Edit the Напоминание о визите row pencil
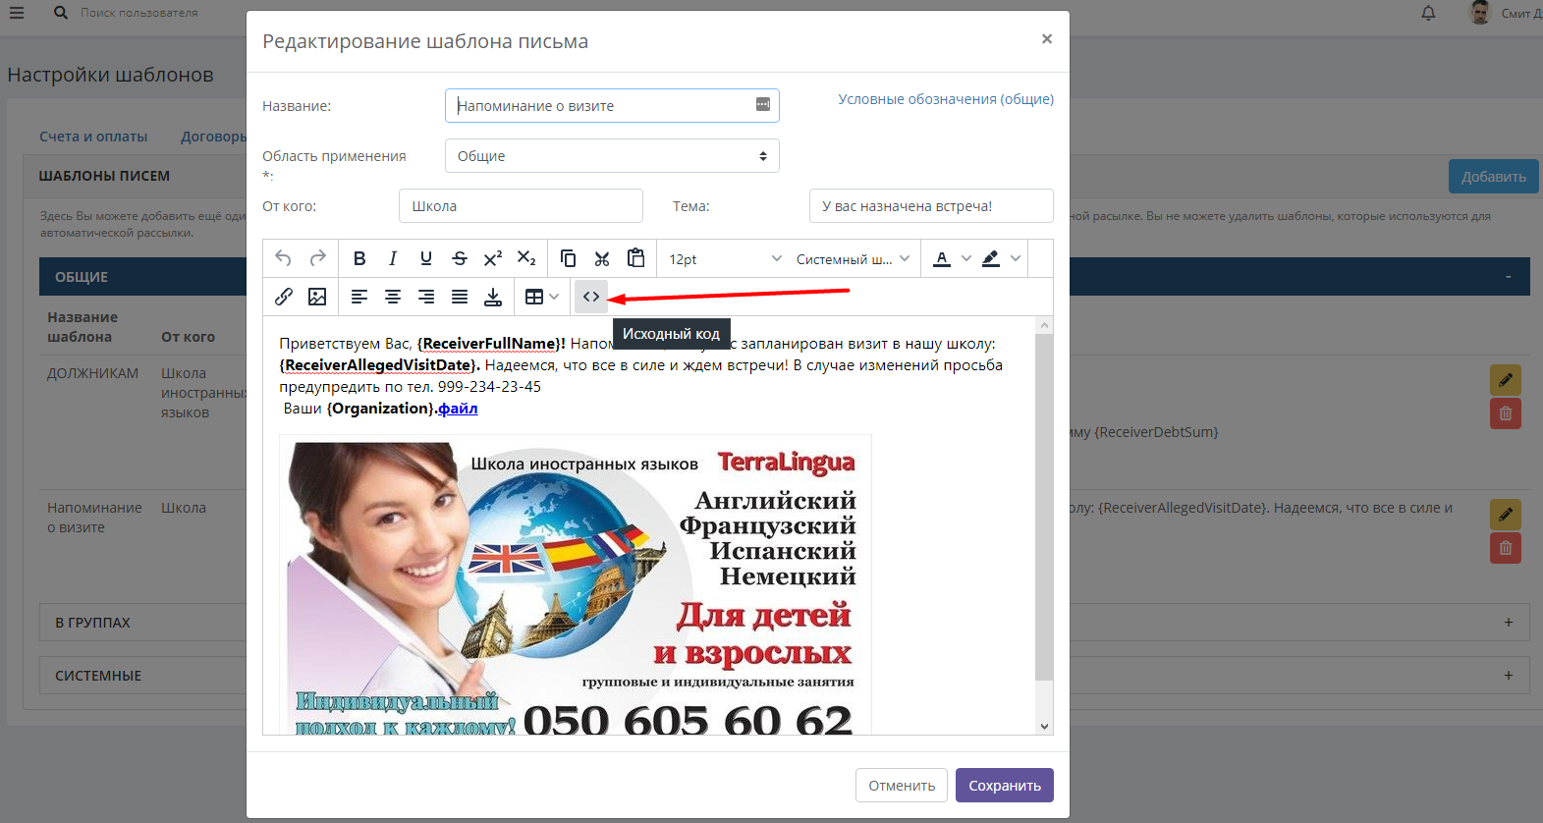 coord(1506,515)
